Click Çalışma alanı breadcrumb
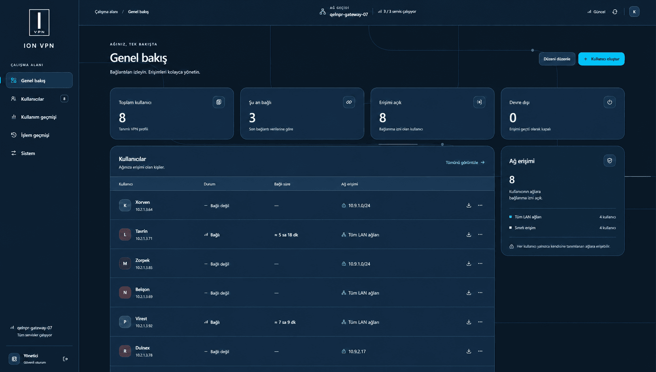 (x=106, y=12)
